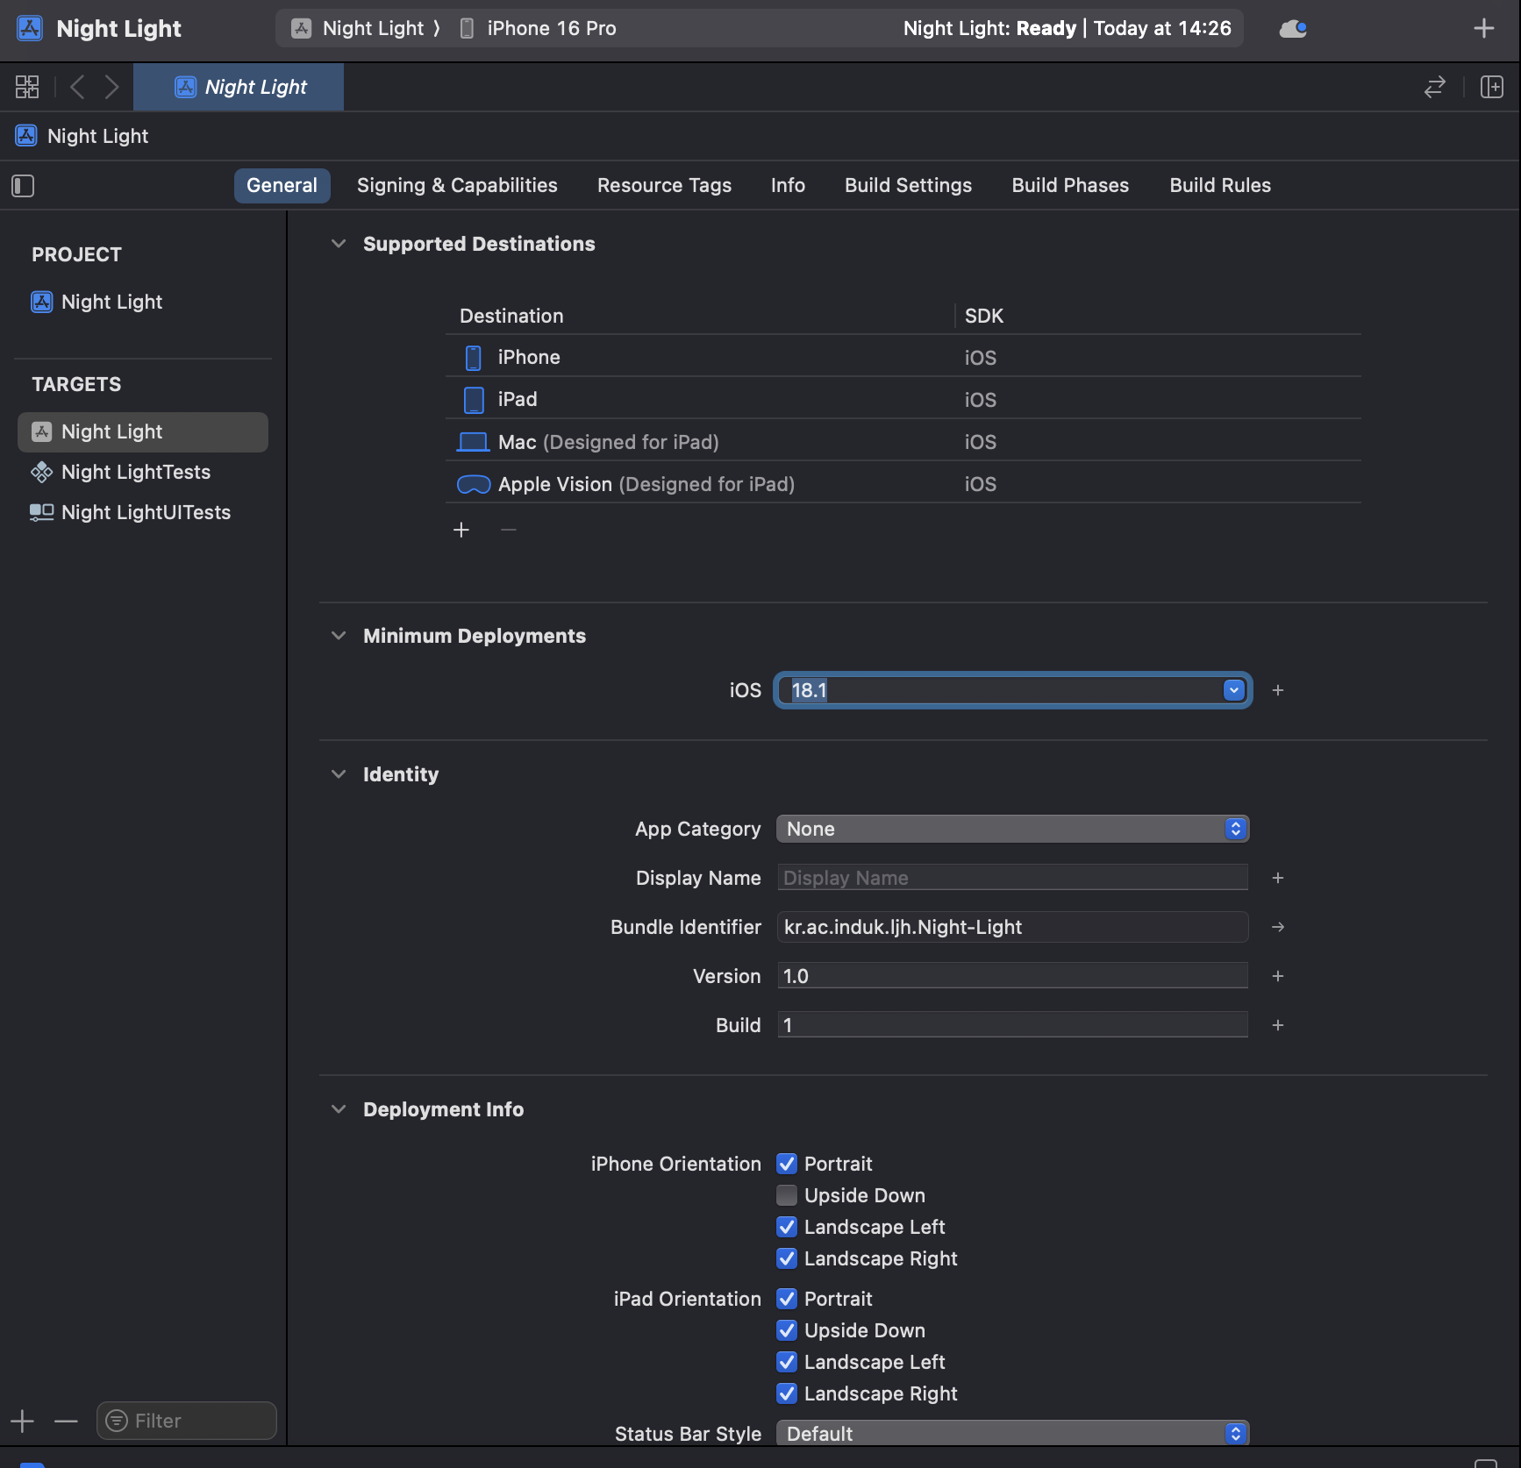Viewport: 1521px width, 1468px height.
Task: Open the iOS version dropdown arrow
Action: (1234, 690)
